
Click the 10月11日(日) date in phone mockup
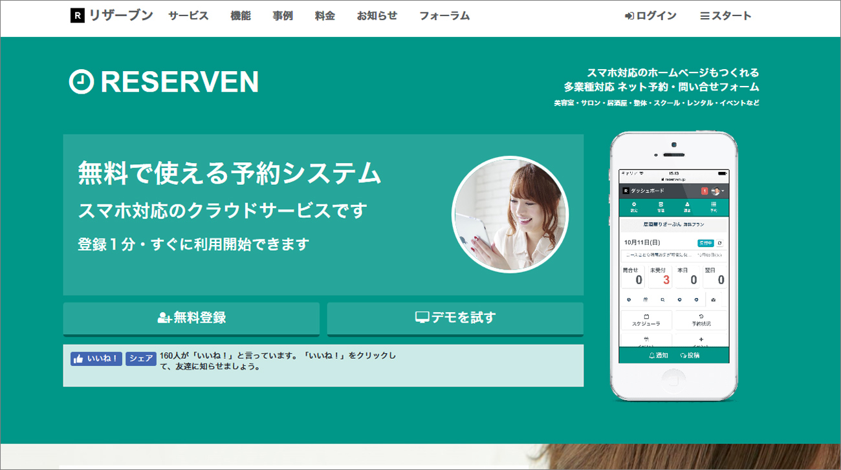point(642,242)
